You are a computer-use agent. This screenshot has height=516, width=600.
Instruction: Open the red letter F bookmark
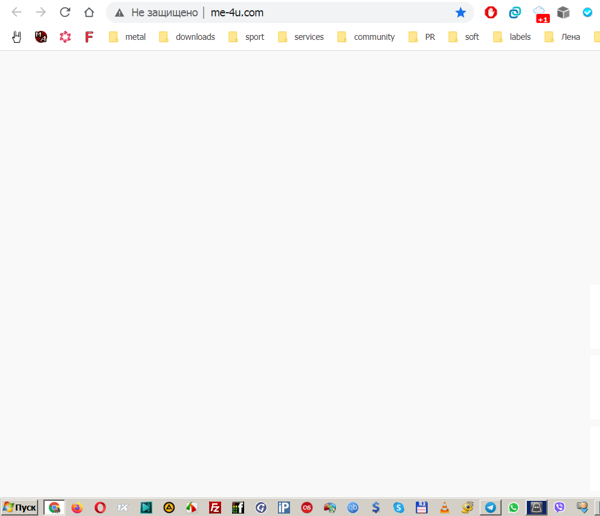pos(89,37)
